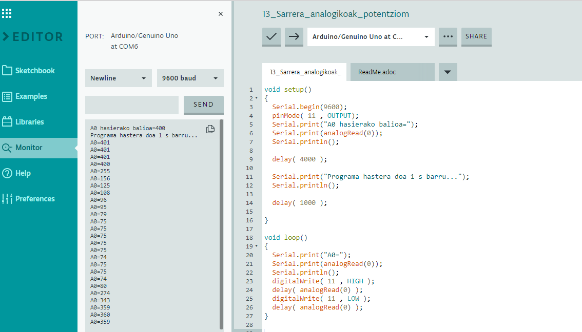The height and width of the screenshot is (332, 582).
Task: Select the 13_Sarrera_analogikoak tab
Action: point(304,72)
